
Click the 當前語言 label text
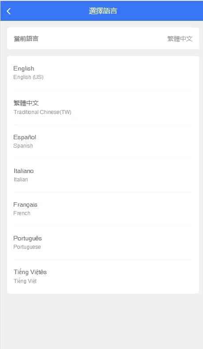pos(26,39)
